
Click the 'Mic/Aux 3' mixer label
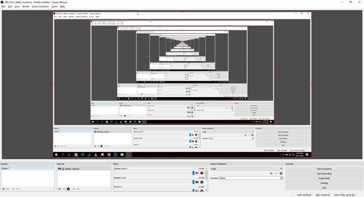pyautogui.click(x=118, y=187)
